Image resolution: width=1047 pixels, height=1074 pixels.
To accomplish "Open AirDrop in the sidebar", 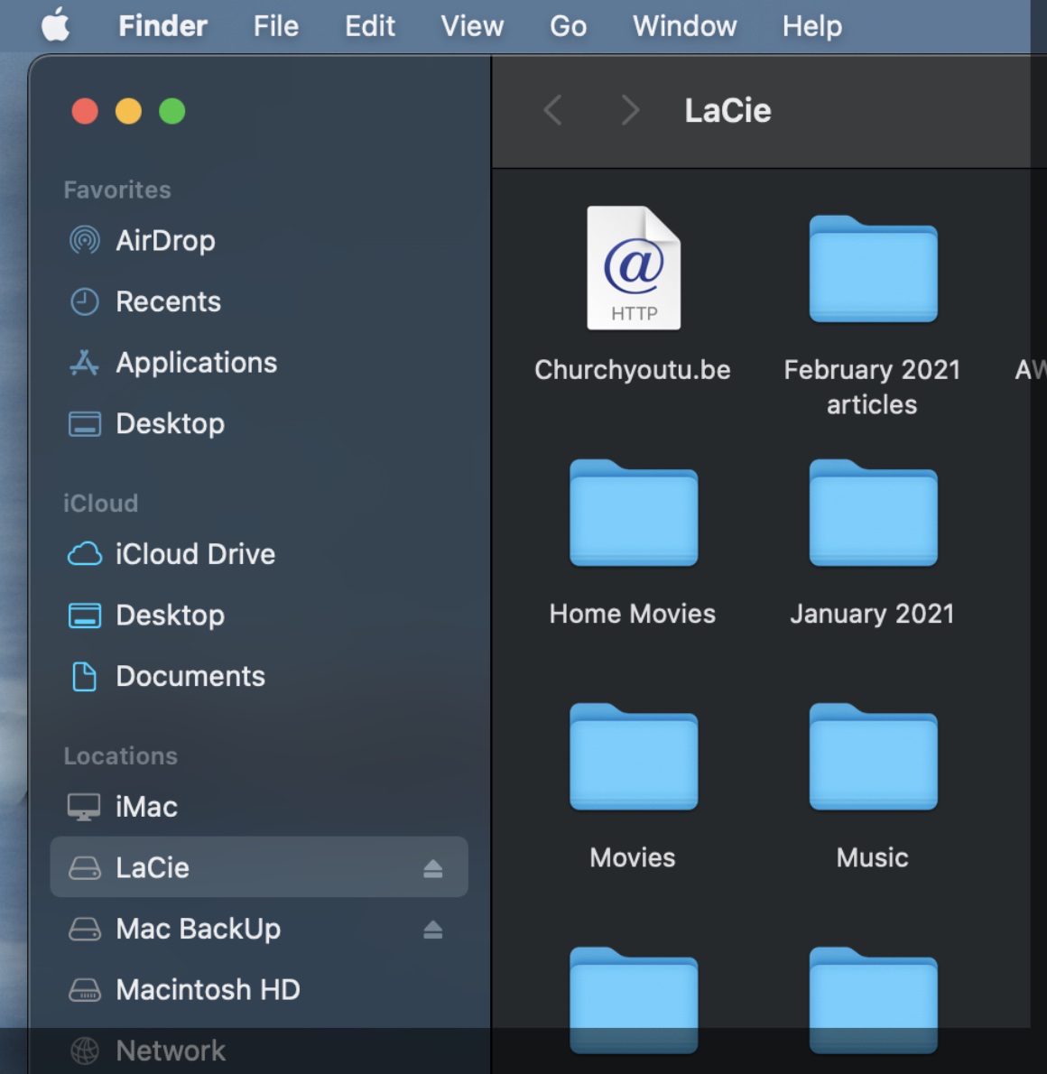I will coord(164,241).
